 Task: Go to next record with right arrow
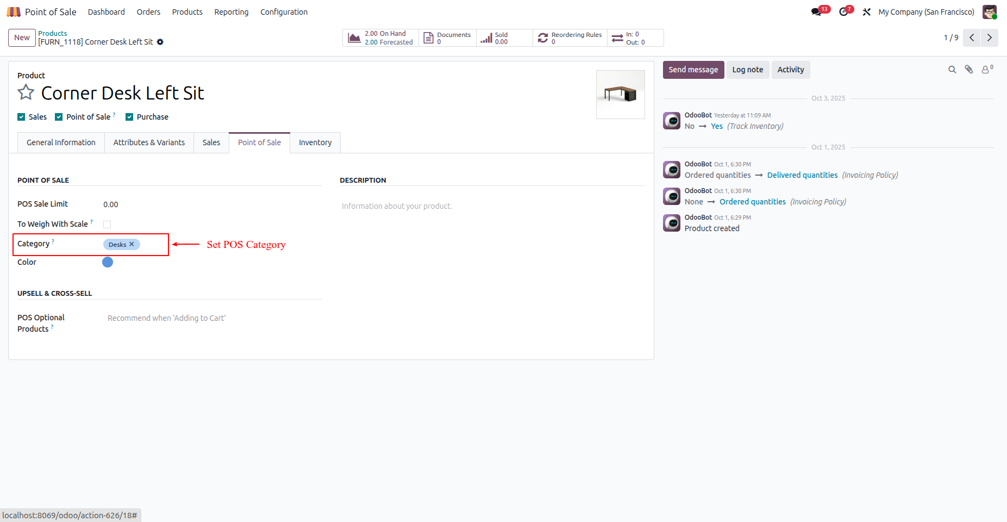(x=989, y=38)
